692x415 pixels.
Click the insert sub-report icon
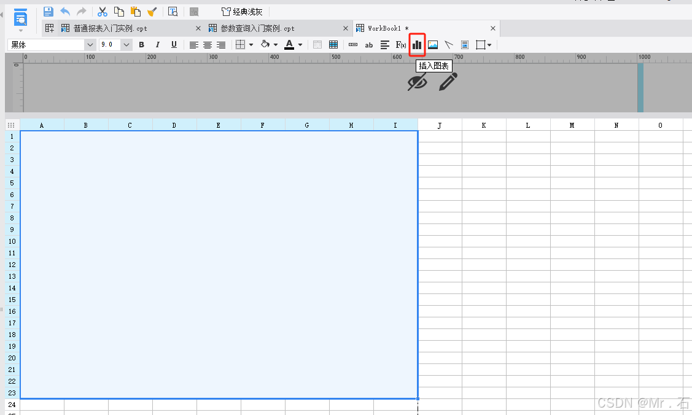[465, 45]
